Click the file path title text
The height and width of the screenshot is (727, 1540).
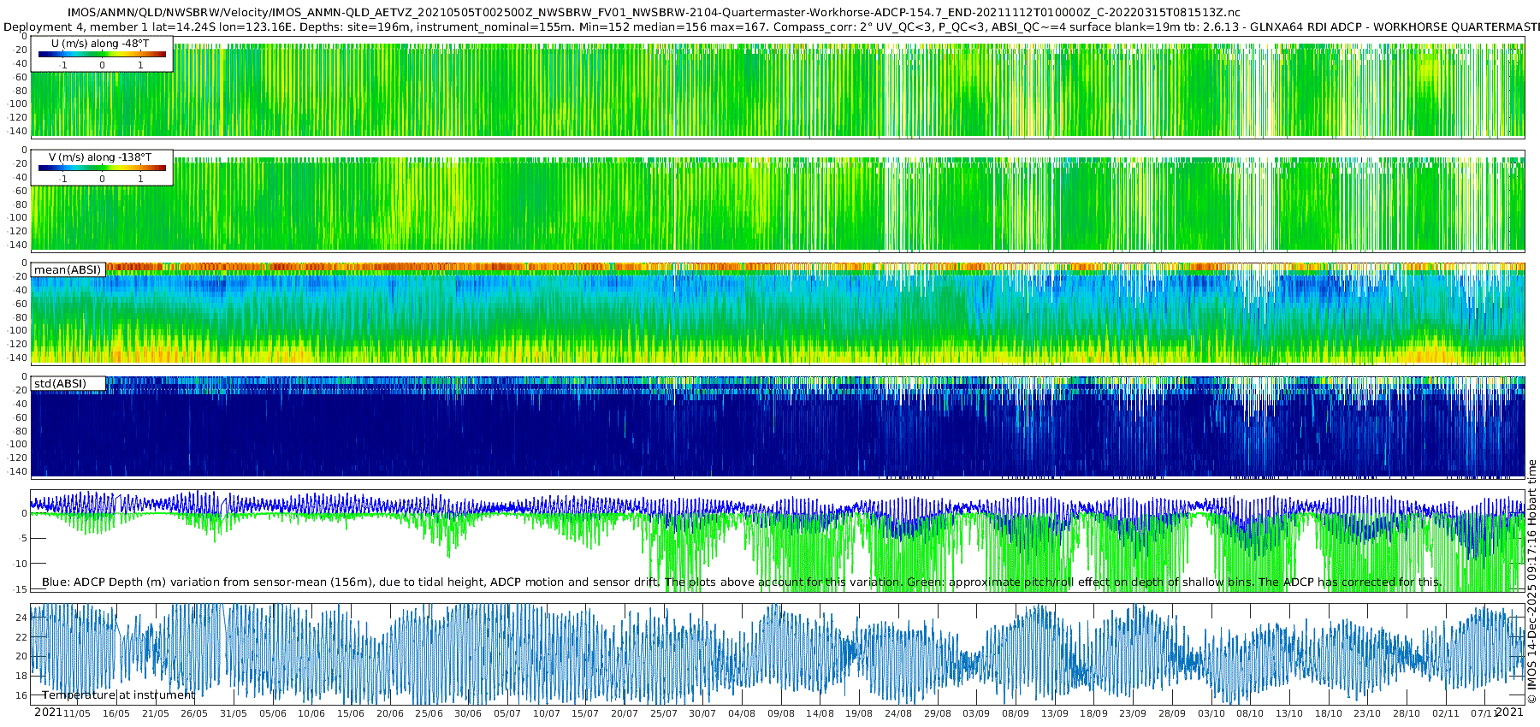coord(654,13)
